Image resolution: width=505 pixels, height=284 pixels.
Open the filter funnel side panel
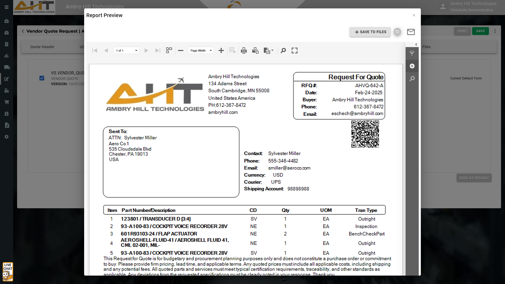[x=412, y=53]
